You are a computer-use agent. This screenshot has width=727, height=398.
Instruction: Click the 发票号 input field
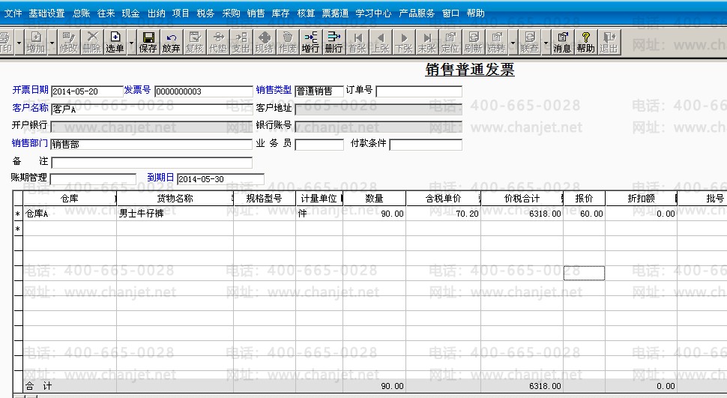click(204, 91)
